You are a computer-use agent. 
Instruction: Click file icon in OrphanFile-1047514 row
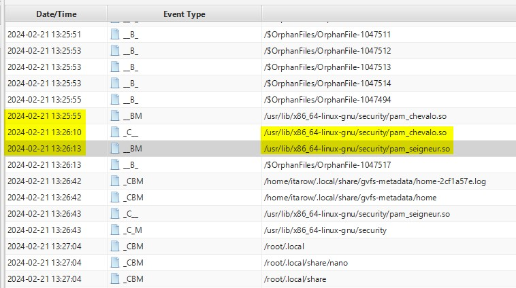pyautogui.click(x=115, y=83)
